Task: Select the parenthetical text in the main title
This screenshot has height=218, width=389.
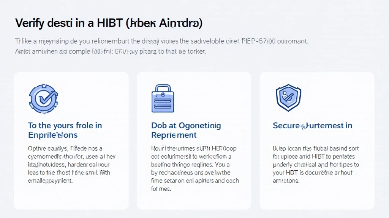Action: tap(164, 23)
